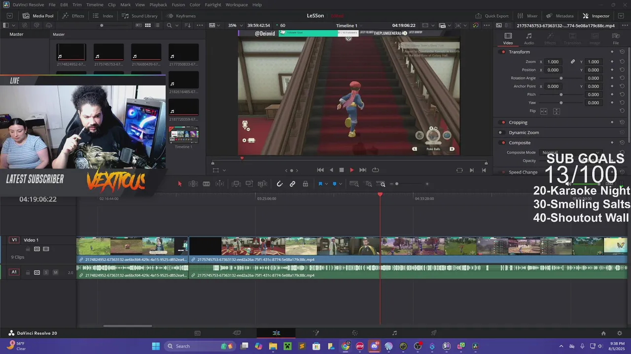The image size is (631, 354).
Task: Open the Quick Export dialog
Action: (491, 16)
